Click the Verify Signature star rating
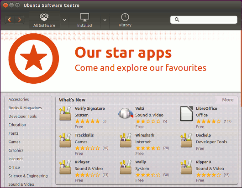 tap(87, 122)
